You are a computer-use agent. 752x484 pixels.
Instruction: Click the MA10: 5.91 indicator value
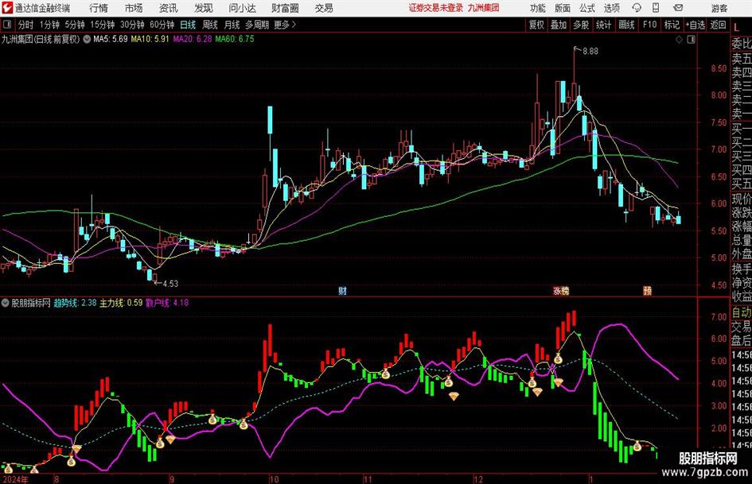150,39
